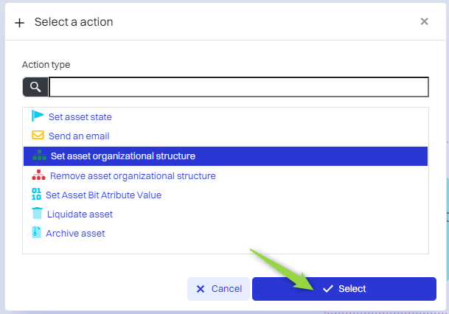The width and height of the screenshot is (449, 314).
Task: Close the Select a action dialog
Action: [424, 21]
